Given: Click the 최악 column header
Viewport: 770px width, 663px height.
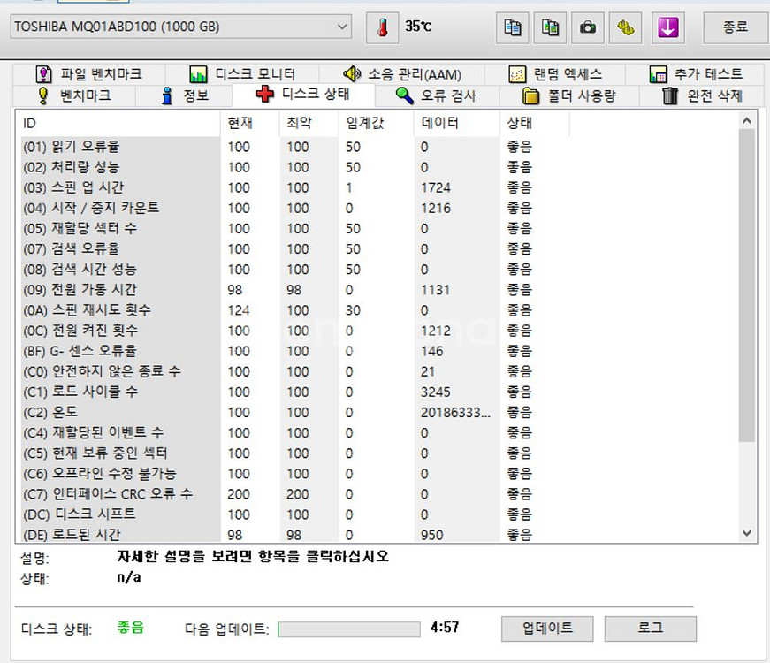Looking at the screenshot, I should coord(309,123).
